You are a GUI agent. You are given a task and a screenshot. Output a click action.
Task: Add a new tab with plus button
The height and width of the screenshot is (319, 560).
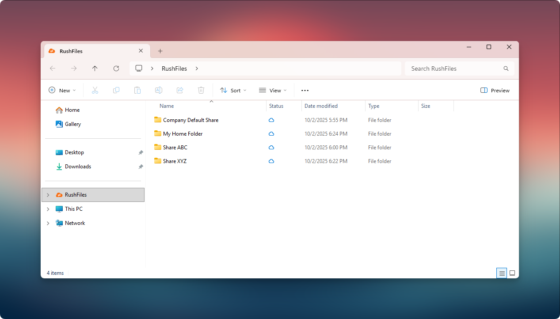click(x=160, y=51)
